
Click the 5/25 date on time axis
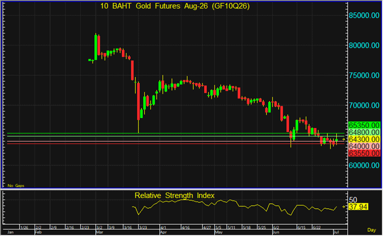tap(262, 228)
